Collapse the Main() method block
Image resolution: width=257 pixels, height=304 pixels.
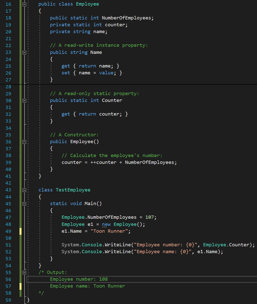[24, 204]
